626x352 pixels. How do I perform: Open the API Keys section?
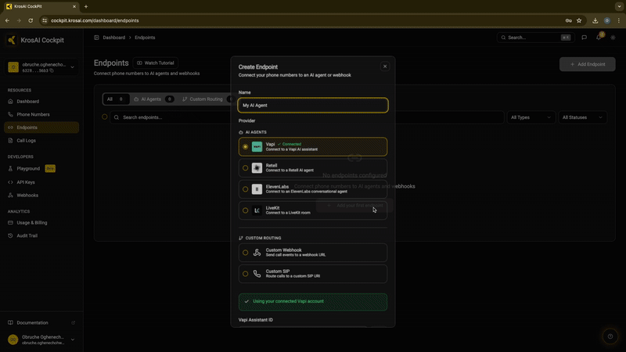click(27, 181)
